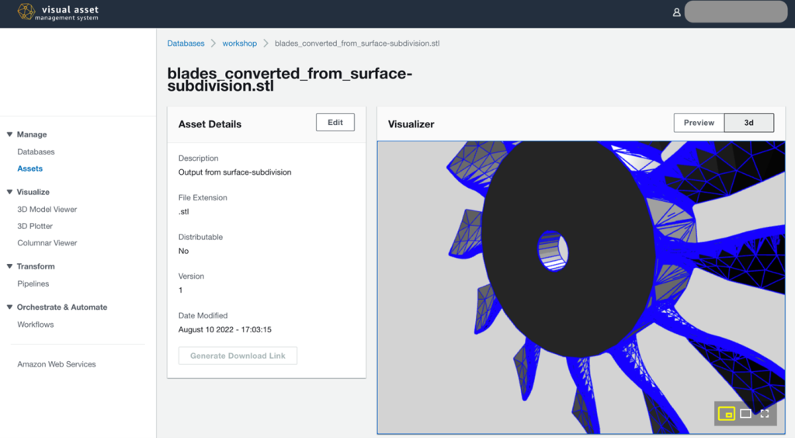Open 3D Plotter
Screen dimensions: 795x438
coord(35,226)
